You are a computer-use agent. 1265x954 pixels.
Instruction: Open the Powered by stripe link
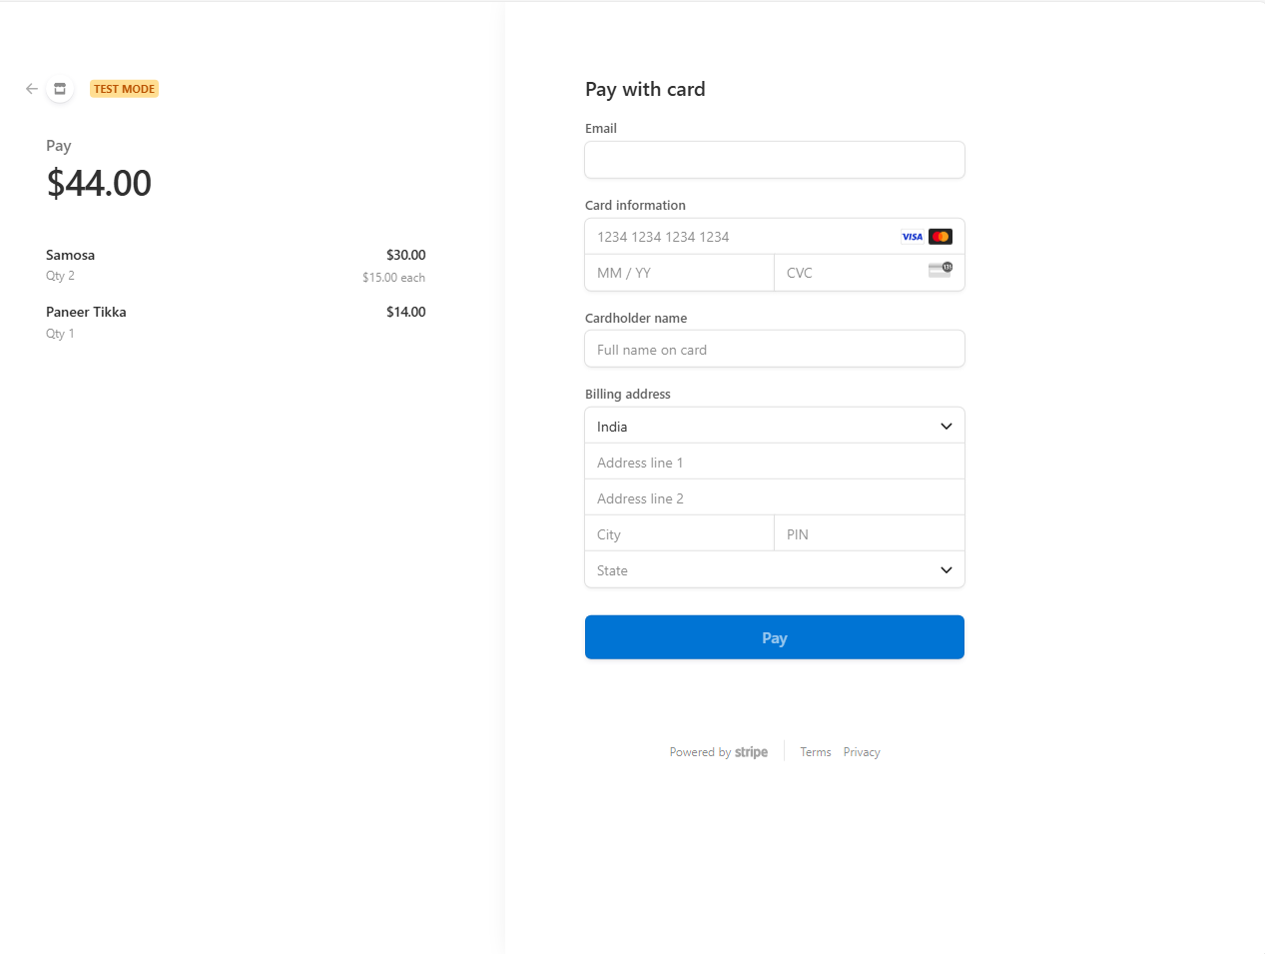click(719, 752)
